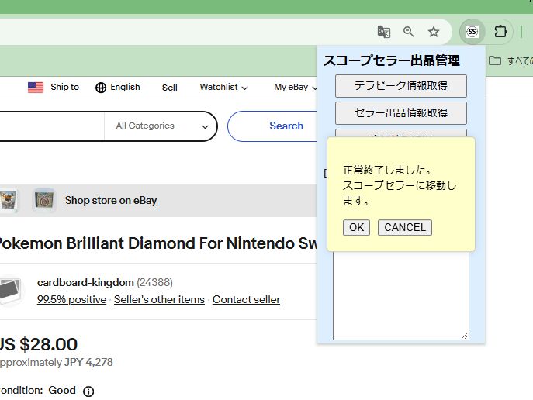This screenshot has width=533, height=400.
Task: Expand the Watchlist menu
Action: click(x=223, y=88)
